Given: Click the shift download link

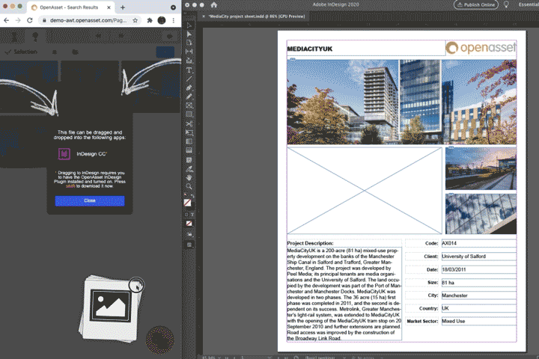Looking at the screenshot, I should pyautogui.click(x=70, y=185).
